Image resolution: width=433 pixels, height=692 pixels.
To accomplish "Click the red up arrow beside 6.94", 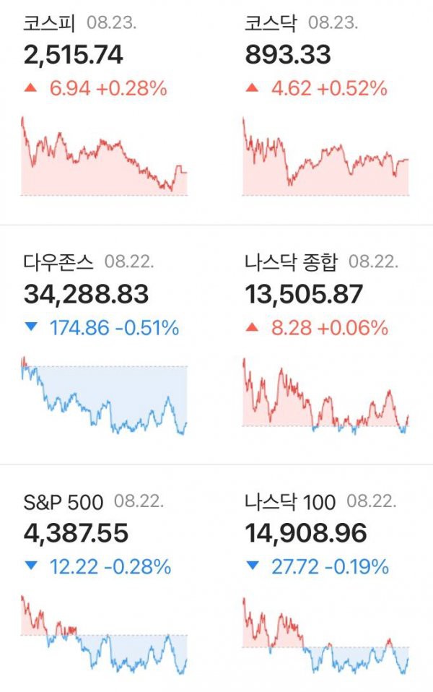I will point(31,88).
